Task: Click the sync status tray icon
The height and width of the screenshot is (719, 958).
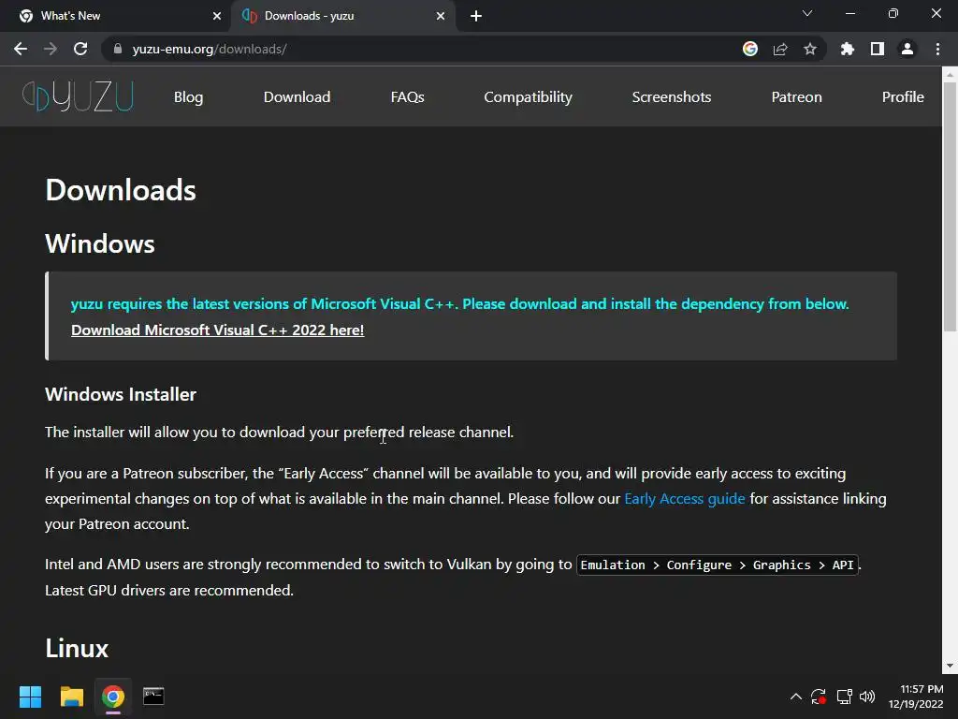Action: 819,697
